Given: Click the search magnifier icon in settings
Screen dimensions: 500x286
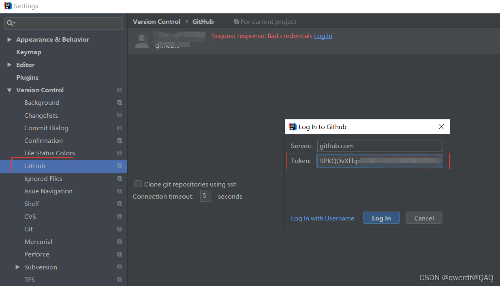Looking at the screenshot, I should click(10, 23).
